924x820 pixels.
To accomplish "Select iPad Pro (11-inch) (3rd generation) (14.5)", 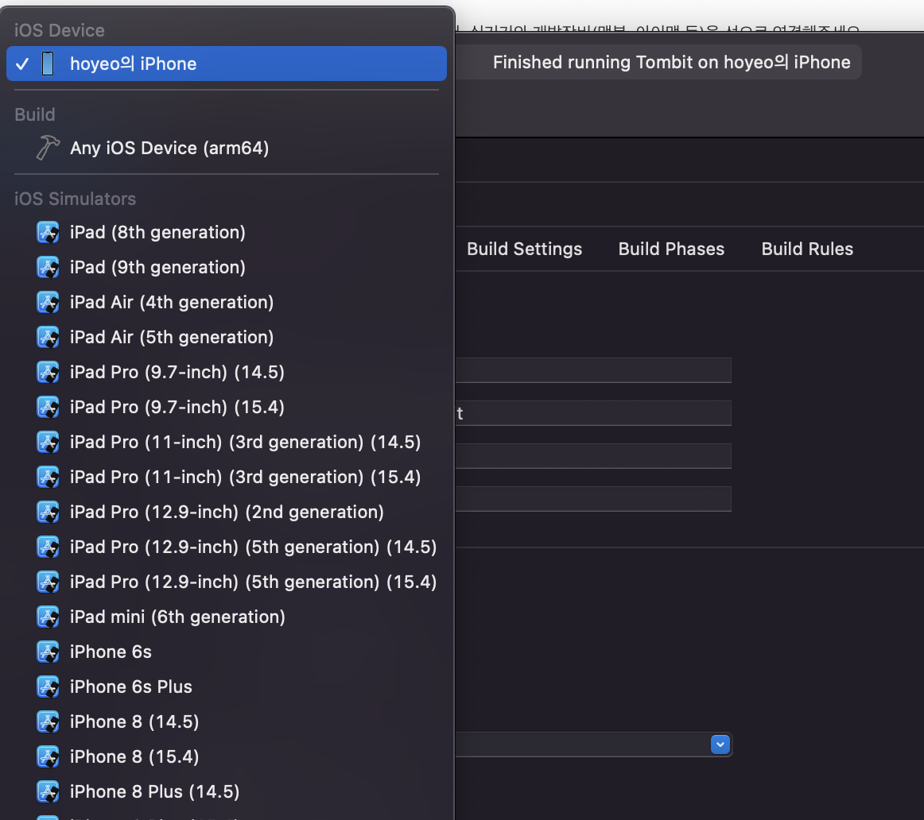I will [x=227, y=442].
